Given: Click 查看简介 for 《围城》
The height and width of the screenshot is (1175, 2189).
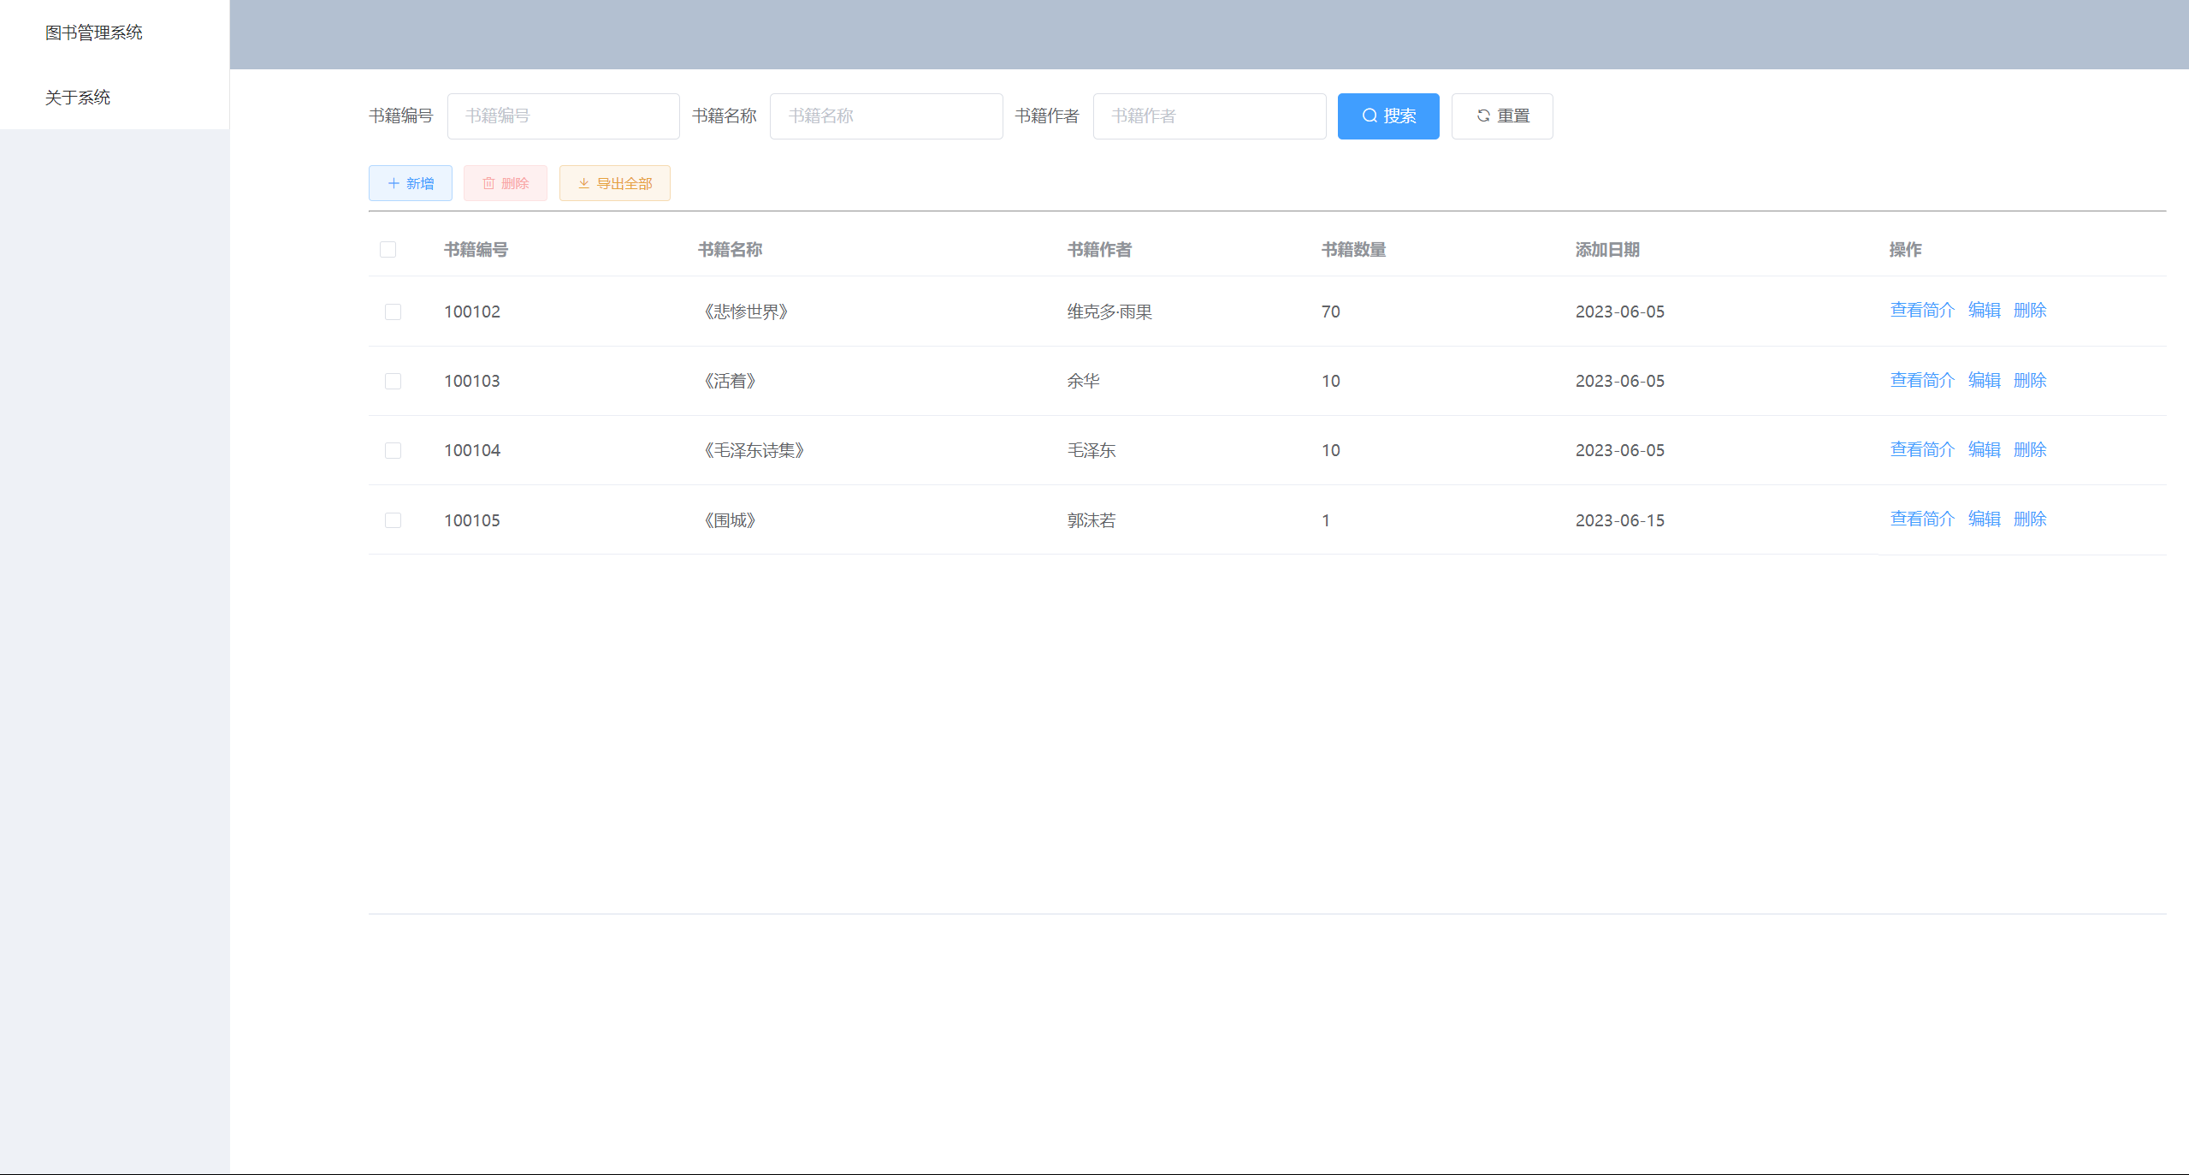Looking at the screenshot, I should [1922, 519].
